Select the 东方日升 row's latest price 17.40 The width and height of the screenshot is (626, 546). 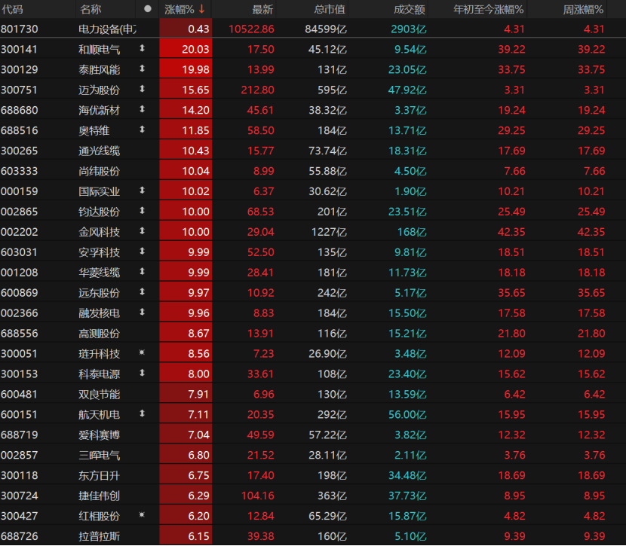[x=260, y=475]
